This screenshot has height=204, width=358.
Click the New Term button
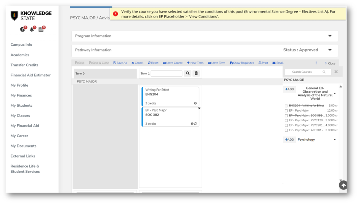pyautogui.click(x=195, y=63)
